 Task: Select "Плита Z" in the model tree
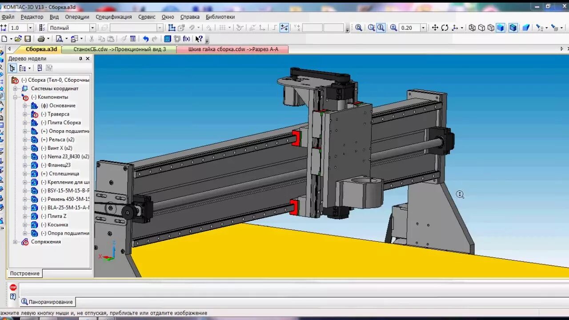(53, 216)
